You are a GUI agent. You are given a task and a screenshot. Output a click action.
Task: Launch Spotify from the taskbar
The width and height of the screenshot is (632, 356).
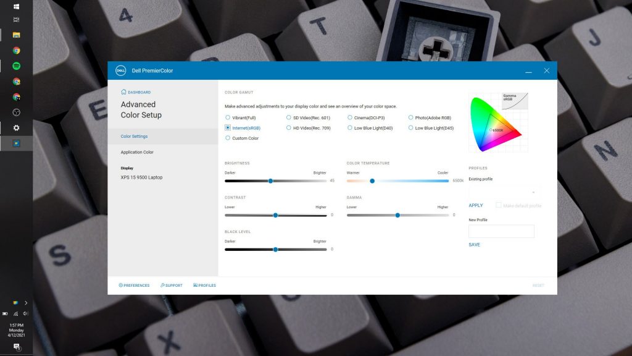tap(16, 66)
